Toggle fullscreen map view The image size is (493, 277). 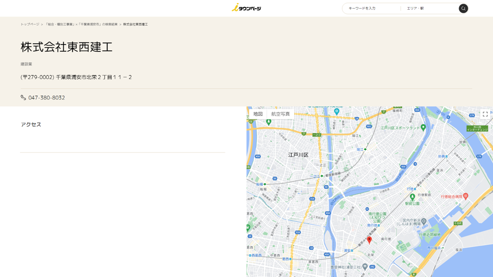pyautogui.click(x=485, y=114)
